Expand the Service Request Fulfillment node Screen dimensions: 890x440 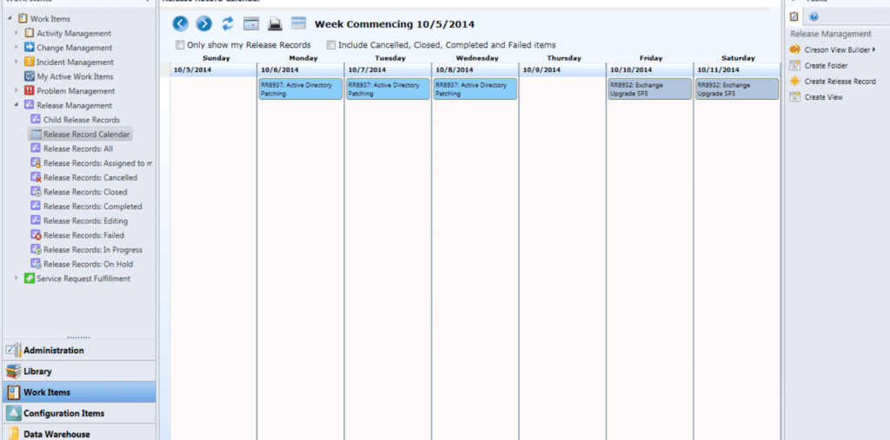[x=17, y=279]
